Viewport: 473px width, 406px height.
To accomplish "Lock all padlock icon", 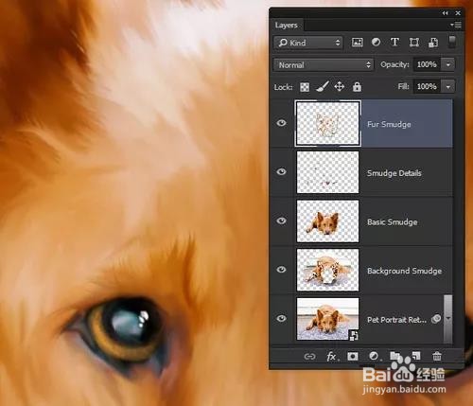I will click(x=357, y=86).
